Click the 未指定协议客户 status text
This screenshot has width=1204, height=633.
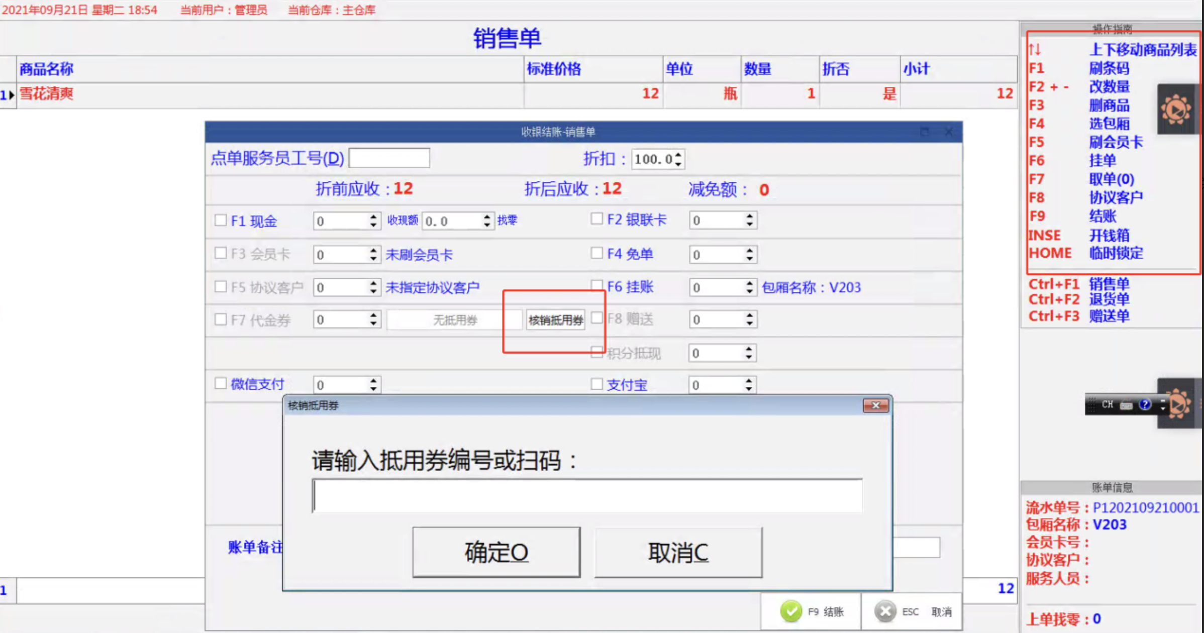(x=432, y=287)
